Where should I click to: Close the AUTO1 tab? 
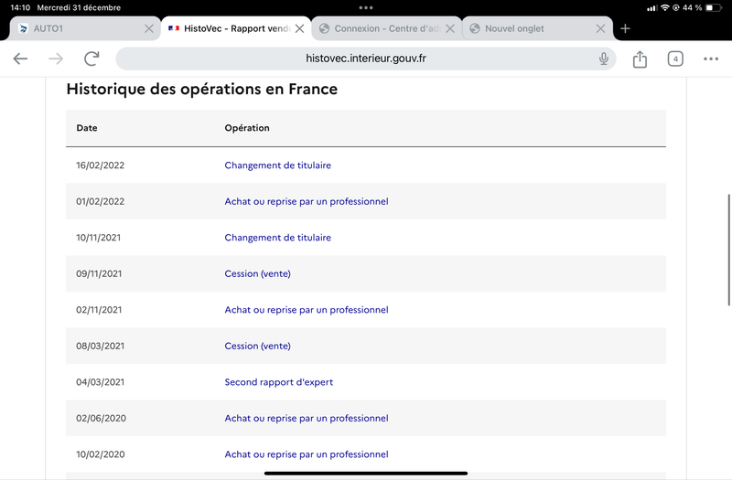[x=149, y=28]
